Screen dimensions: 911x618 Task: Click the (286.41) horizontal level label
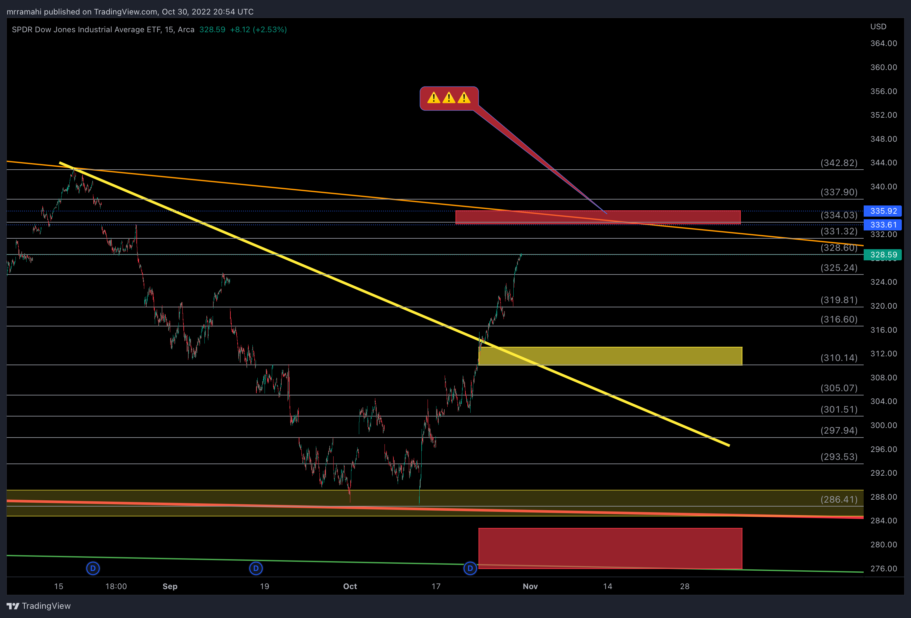[839, 499]
